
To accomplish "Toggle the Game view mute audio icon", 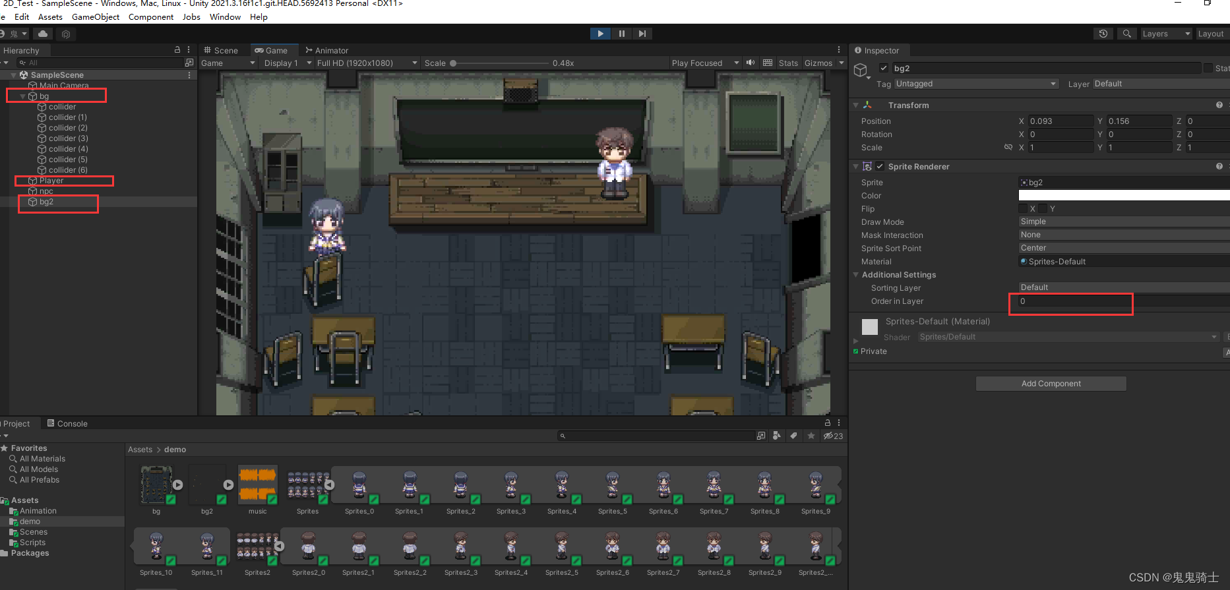I will click(751, 63).
